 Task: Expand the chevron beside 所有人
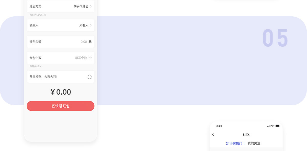tap(91, 25)
